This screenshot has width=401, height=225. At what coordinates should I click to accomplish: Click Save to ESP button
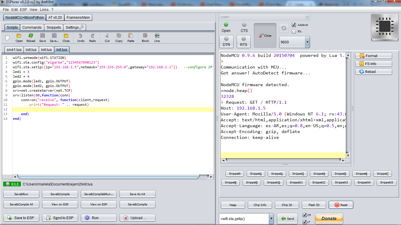pos(21,218)
